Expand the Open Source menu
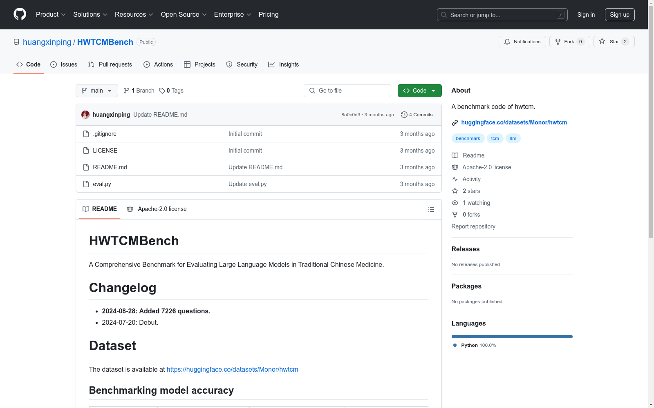 coord(184,15)
